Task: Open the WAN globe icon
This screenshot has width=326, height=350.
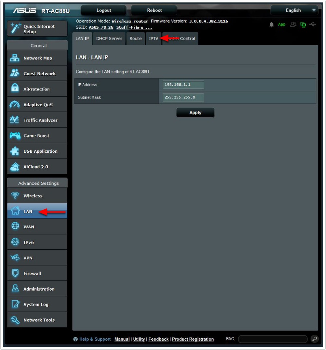Action: pyautogui.click(x=15, y=226)
